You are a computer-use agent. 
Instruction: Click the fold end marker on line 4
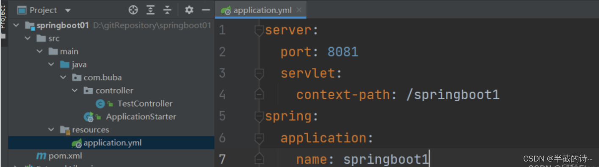coord(259,94)
